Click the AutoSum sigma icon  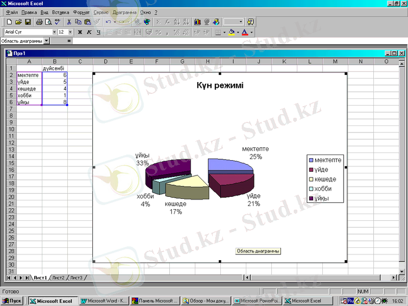pos(158,22)
